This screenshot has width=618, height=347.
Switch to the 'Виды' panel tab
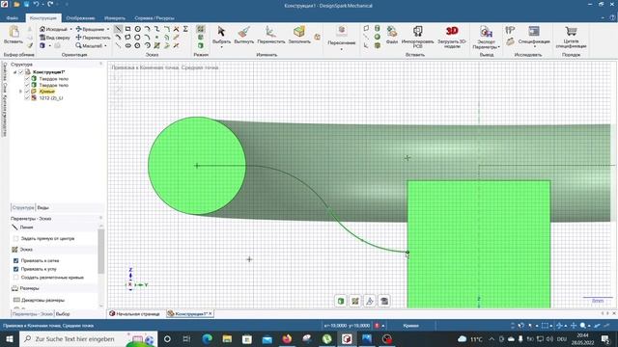coord(42,207)
